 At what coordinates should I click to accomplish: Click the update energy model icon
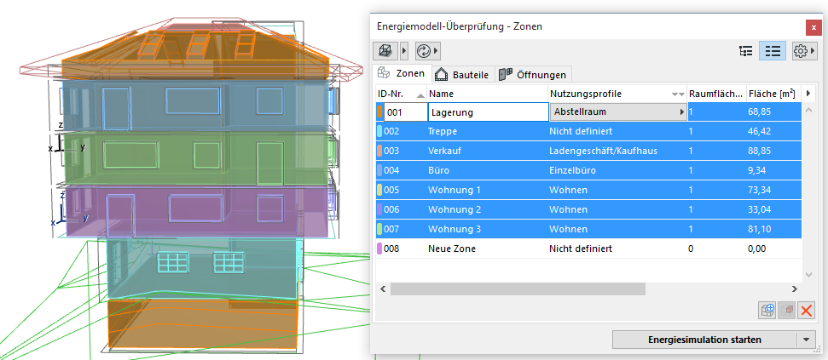click(x=423, y=51)
